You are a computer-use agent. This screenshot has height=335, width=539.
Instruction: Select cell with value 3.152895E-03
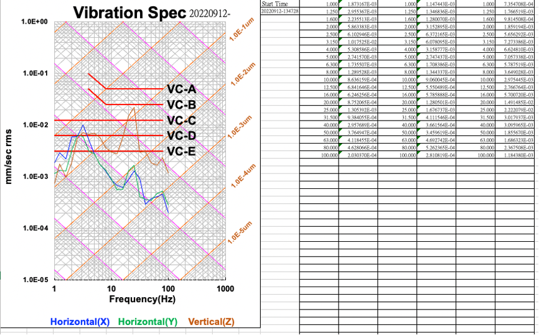click(x=436, y=27)
